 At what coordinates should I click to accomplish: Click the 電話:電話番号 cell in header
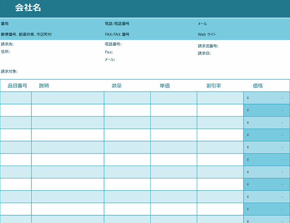[117, 24]
